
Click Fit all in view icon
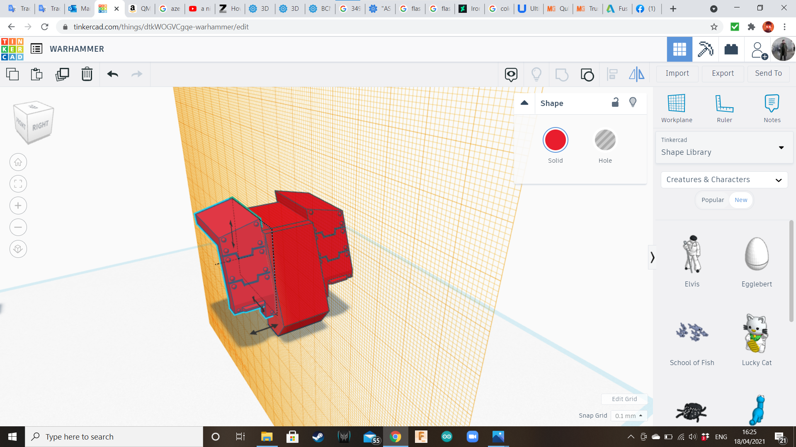(x=18, y=184)
